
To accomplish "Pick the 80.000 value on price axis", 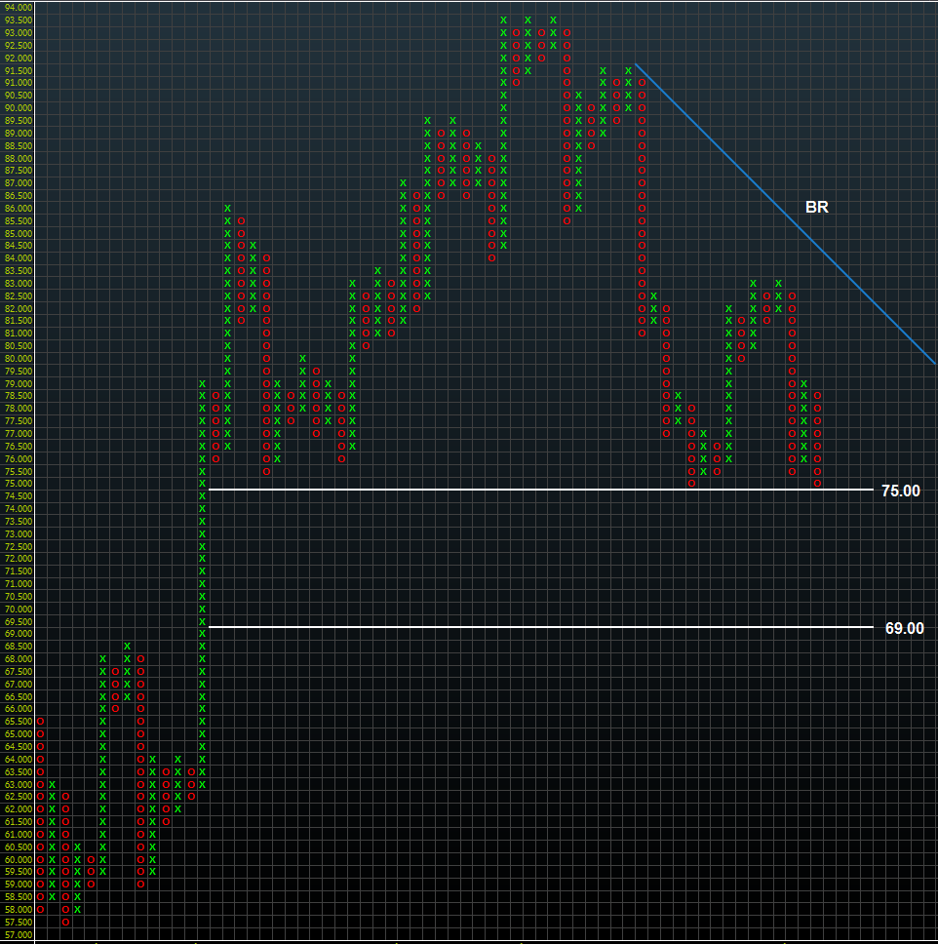I will click(18, 358).
